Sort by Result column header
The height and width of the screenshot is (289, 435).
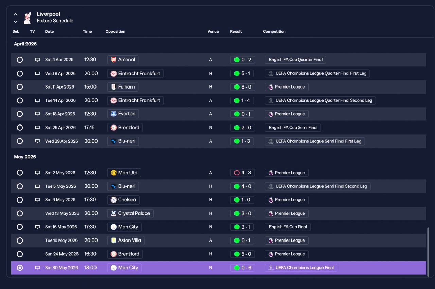pos(236,31)
